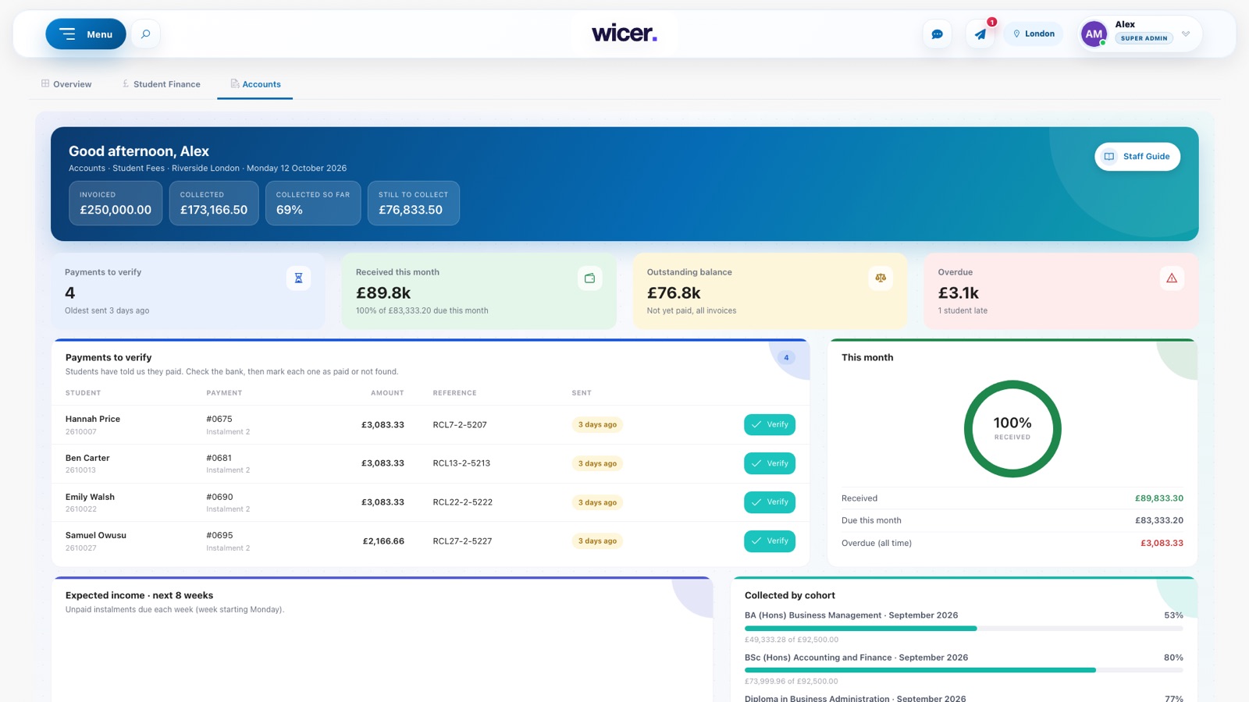The image size is (1249, 702).
Task: Click the AMOUNT column header
Action: point(387,393)
